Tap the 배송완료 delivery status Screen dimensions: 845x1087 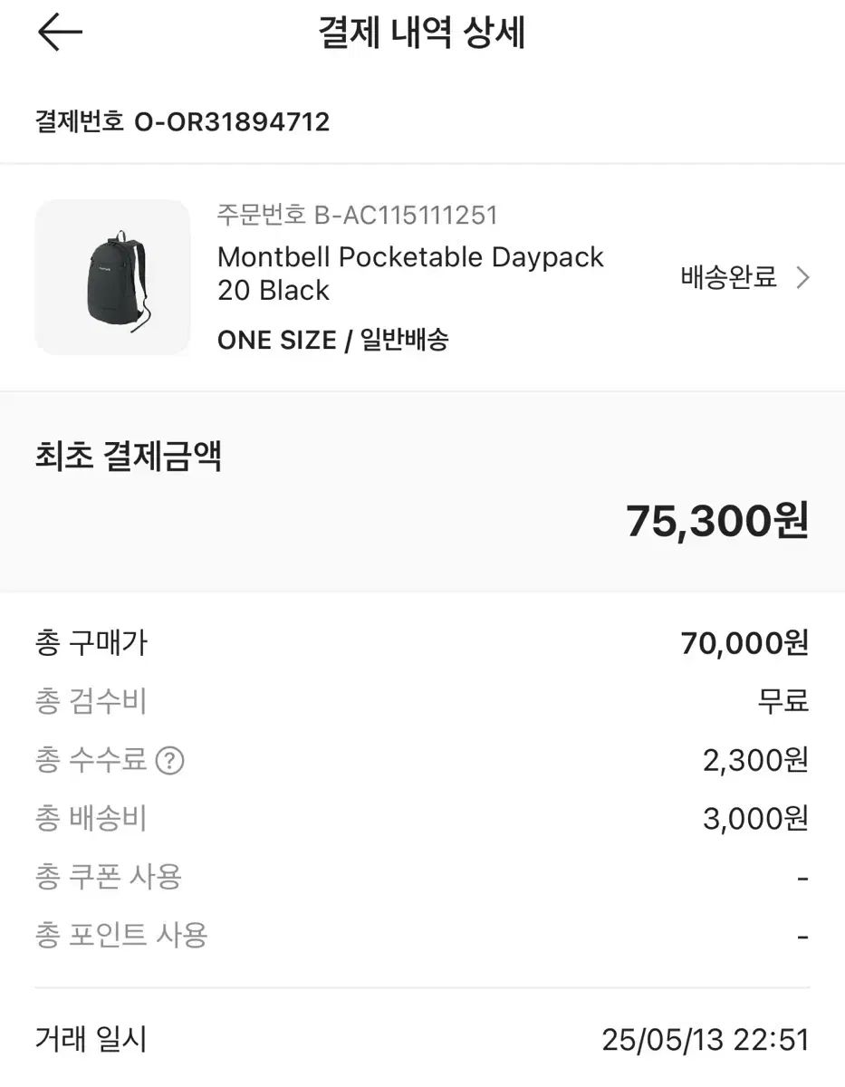[x=729, y=278]
